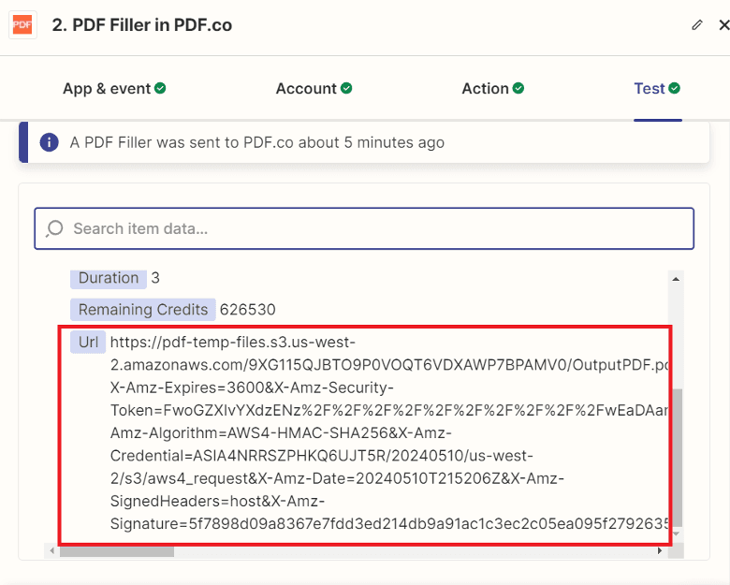Click the magnifier icon in search box
Viewport: 730px width, 585px height.
(x=55, y=228)
